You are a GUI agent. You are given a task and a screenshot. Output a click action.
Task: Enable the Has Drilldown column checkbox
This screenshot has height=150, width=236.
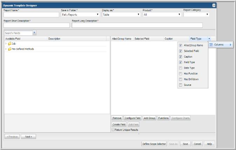click(x=180, y=79)
